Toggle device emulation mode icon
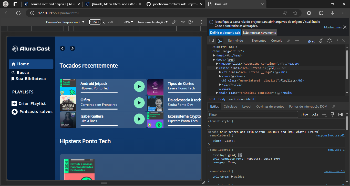The height and width of the screenshot is (186, 350). tap(220, 41)
